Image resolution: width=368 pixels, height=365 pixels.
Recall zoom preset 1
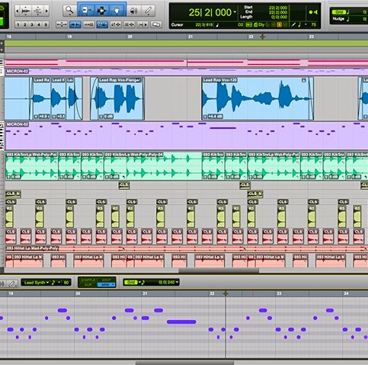[18, 24]
